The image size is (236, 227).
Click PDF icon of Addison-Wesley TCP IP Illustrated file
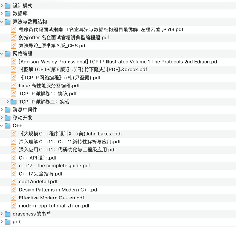pos(13,62)
